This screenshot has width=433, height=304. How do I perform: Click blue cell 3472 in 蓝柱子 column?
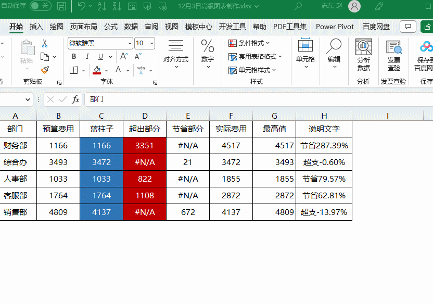(101, 162)
